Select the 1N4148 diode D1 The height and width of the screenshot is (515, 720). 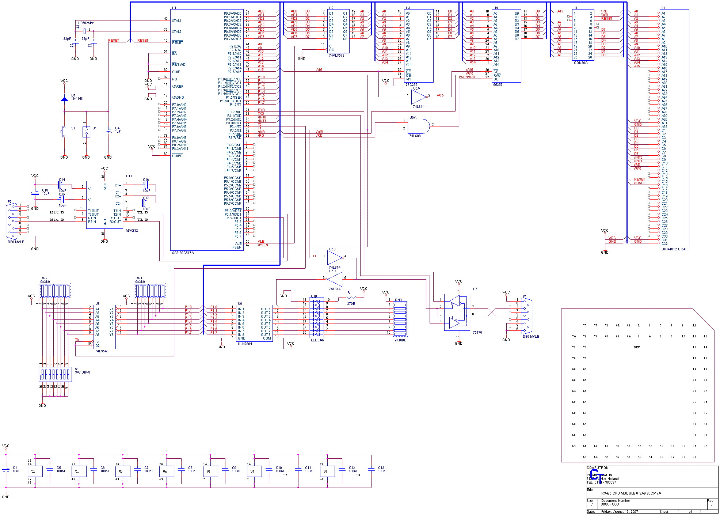tap(64, 98)
